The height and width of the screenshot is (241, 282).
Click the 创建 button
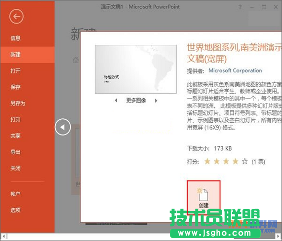point(203,198)
